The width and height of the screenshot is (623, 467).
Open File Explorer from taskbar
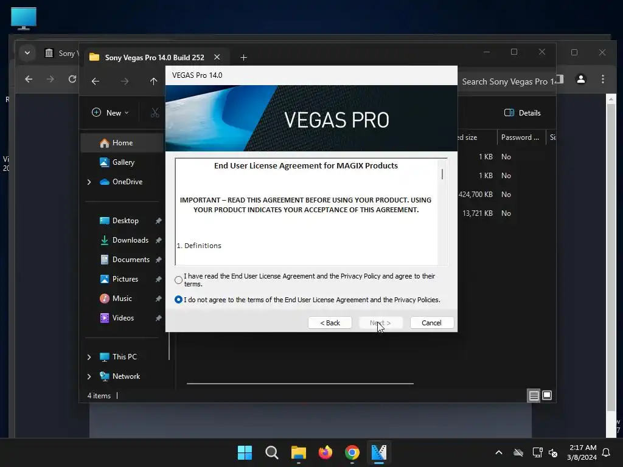[x=298, y=452]
